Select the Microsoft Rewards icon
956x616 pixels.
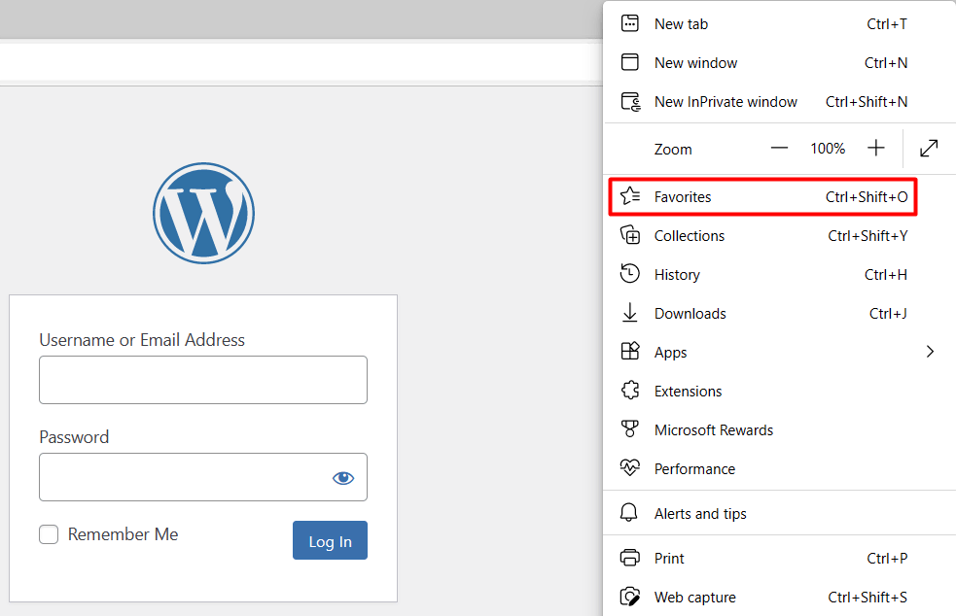coord(628,429)
